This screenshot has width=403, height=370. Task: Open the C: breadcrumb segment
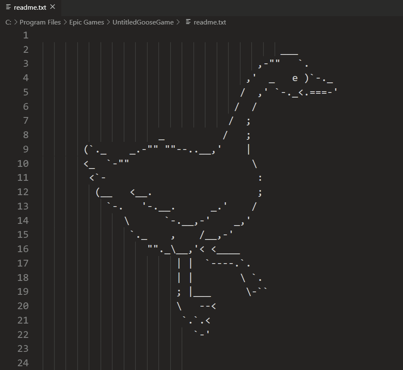(x=8, y=22)
